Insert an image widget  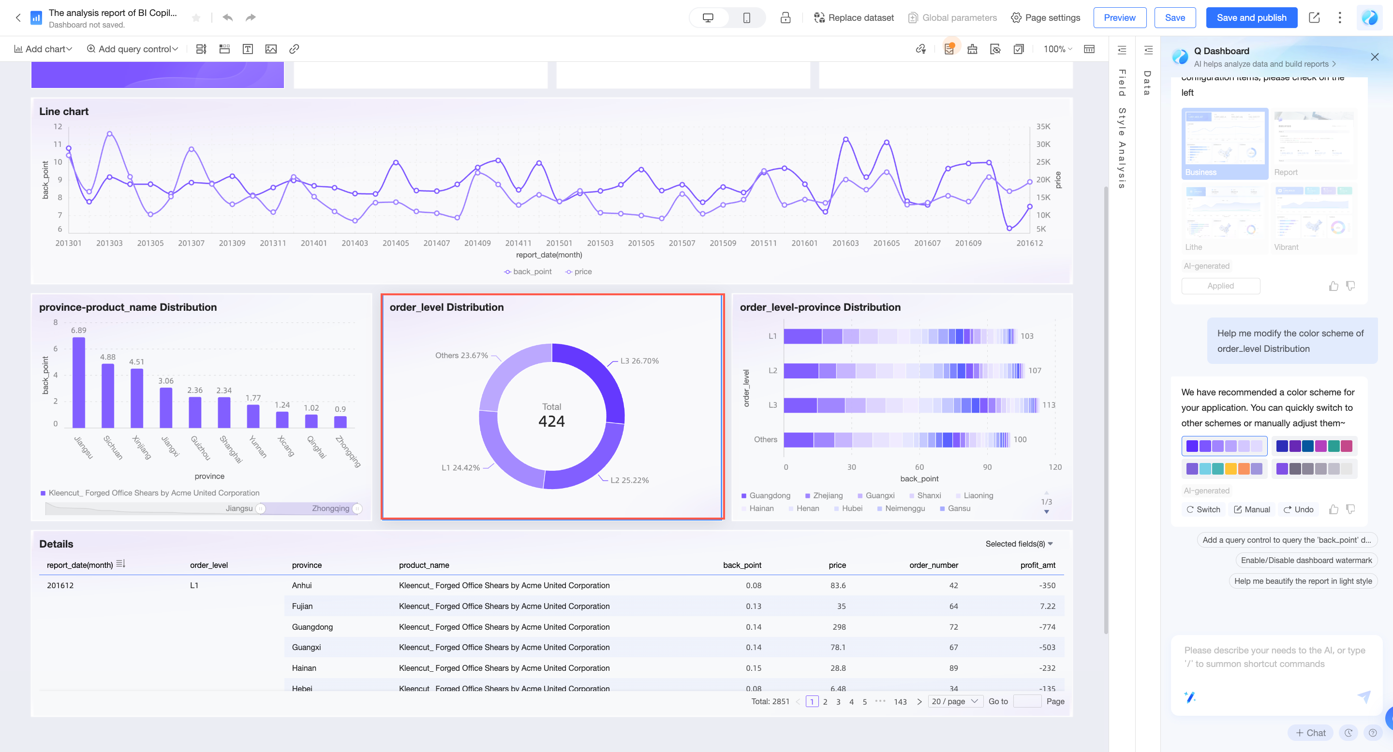point(271,49)
